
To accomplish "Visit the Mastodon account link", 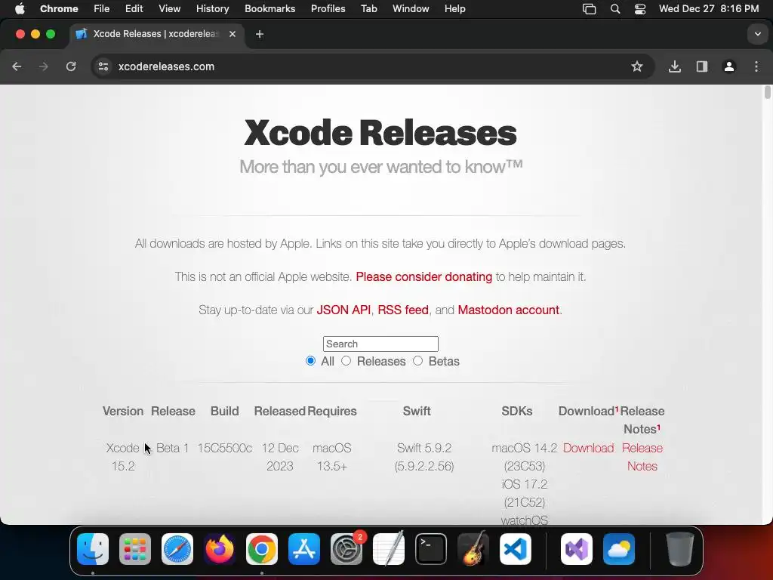I will (x=508, y=310).
